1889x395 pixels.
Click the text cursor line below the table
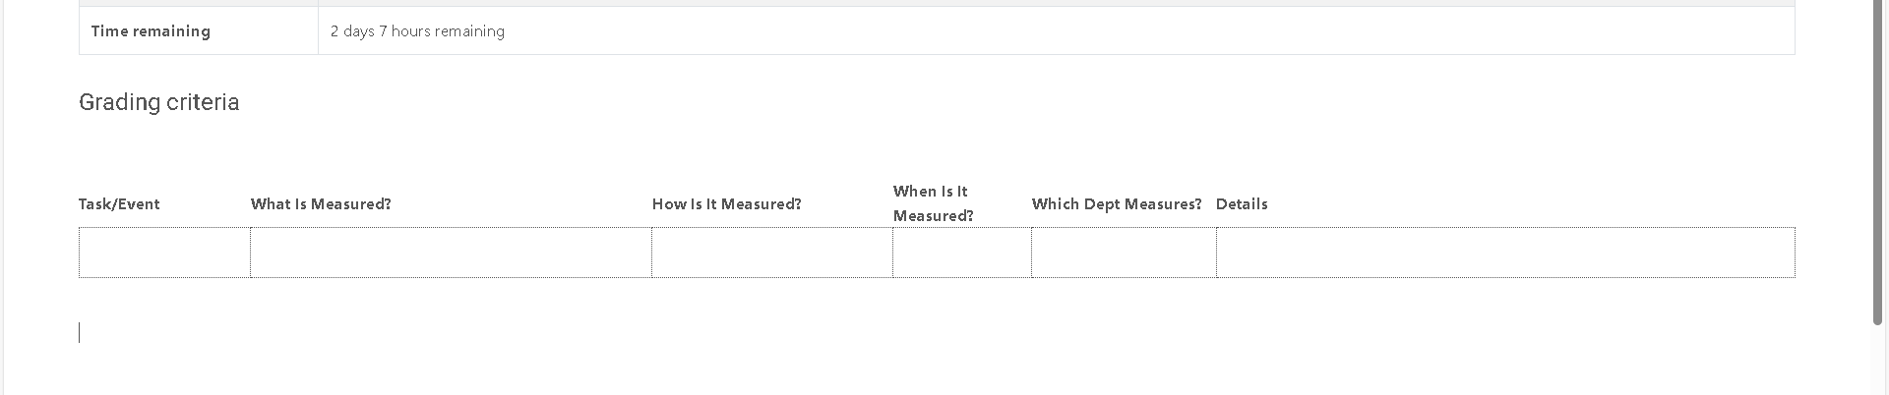click(x=80, y=333)
